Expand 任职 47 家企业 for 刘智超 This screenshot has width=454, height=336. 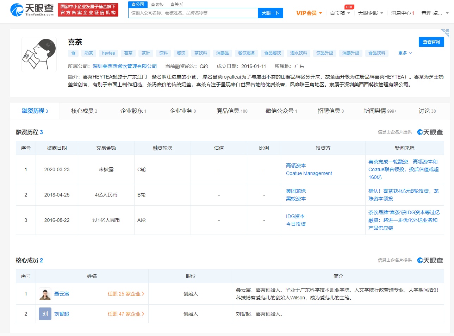[x=126, y=314]
